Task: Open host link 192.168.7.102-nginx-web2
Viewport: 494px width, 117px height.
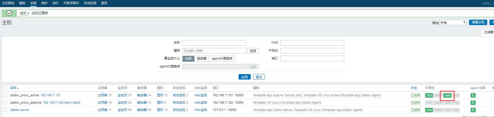Action: (x=61, y=103)
